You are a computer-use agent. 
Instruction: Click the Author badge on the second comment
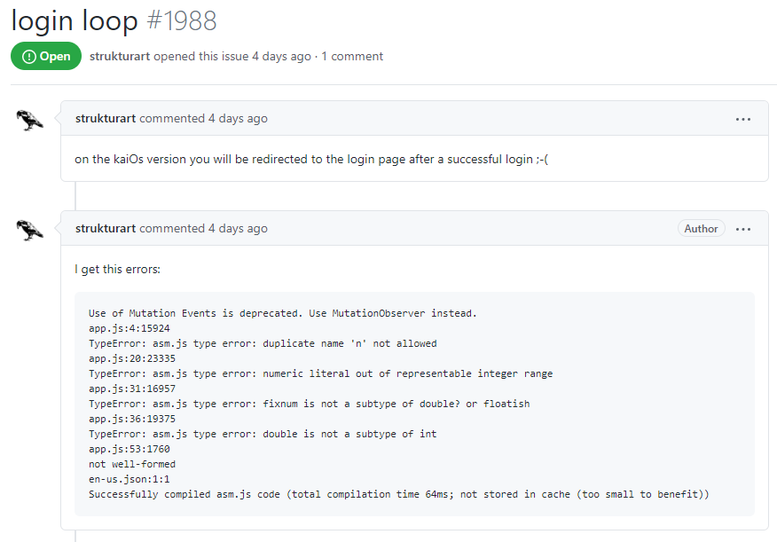[x=701, y=229]
